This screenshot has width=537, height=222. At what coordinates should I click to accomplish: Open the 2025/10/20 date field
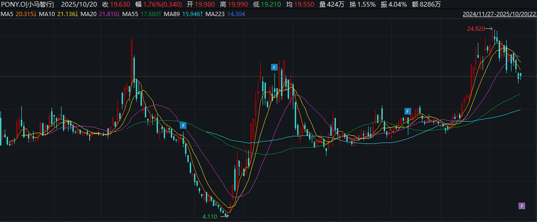[79, 4]
